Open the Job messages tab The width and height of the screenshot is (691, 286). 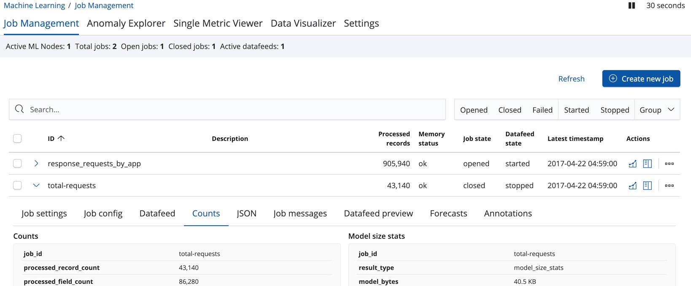(x=300, y=213)
